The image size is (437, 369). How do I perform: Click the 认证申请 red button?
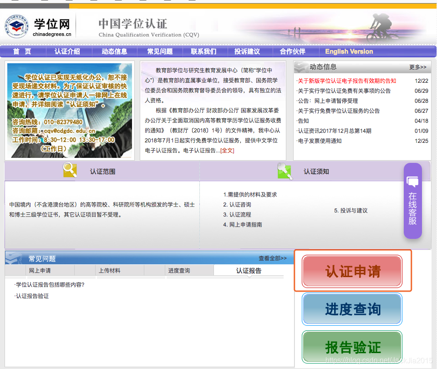click(352, 271)
